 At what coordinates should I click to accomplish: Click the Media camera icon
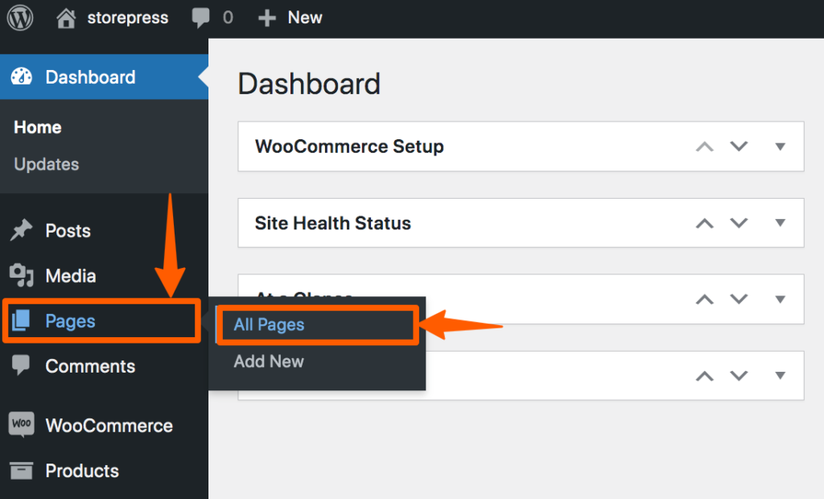21,275
